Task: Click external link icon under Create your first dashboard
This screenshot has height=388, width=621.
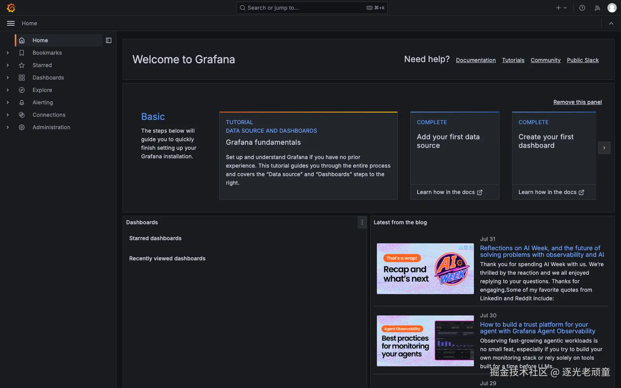Action: [x=581, y=192]
